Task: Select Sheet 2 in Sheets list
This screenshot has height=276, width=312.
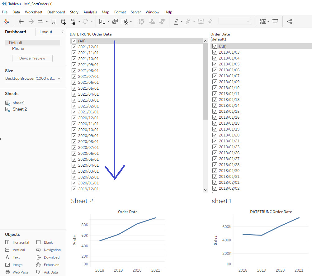Action: [x=20, y=109]
